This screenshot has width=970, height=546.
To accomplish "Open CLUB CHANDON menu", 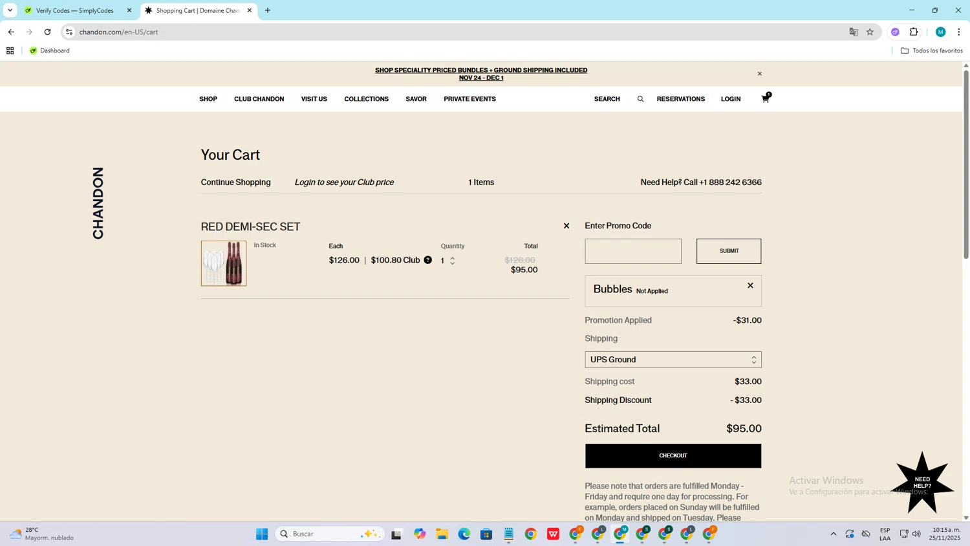I will click(x=259, y=99).
